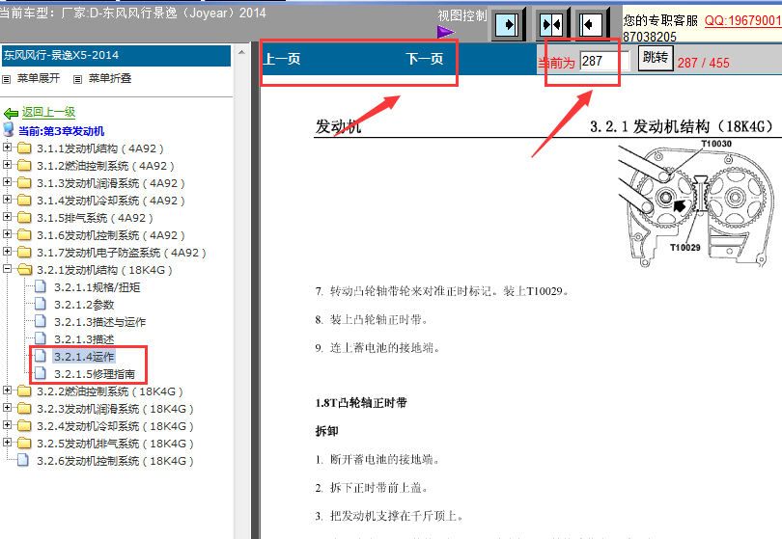The height and width of the screenshot is (539, 782).
Task: Click 菜单展开 to expand all menus
Action: click(39, 78)
